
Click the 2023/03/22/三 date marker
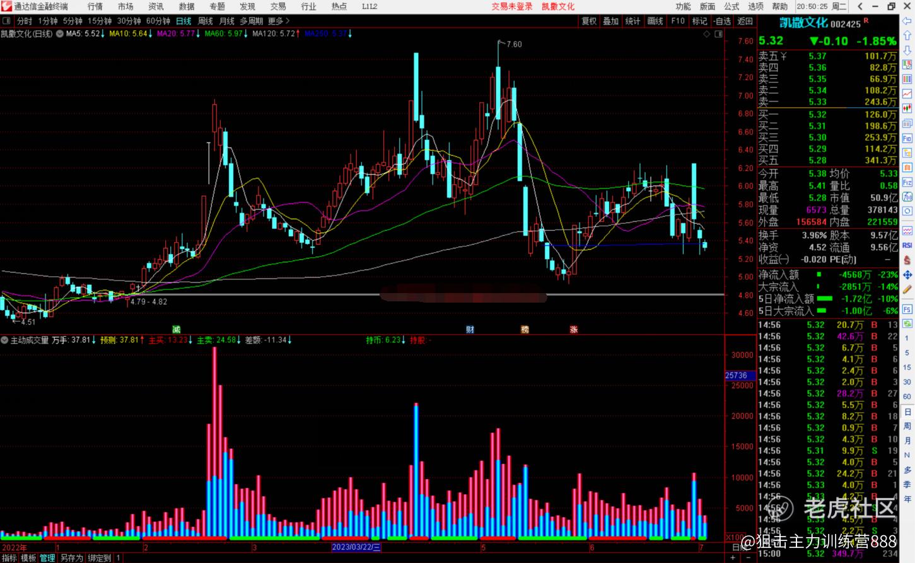(x=356, y=547)
